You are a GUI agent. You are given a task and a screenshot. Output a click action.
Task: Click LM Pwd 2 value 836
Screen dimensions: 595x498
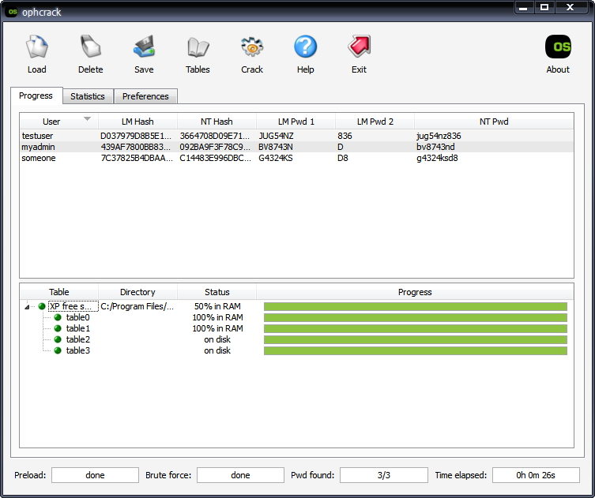pos(345,136)
